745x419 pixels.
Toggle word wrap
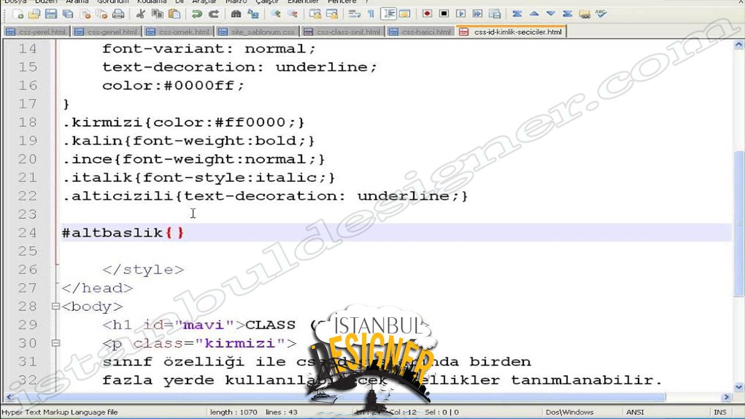[x=354, y=14]
